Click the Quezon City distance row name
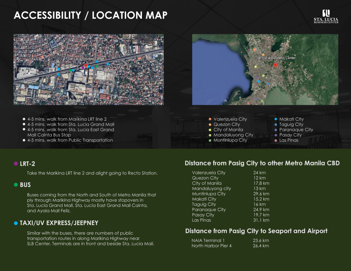The height and width of the screenshot is (271, 351). [x=205, y=178]
